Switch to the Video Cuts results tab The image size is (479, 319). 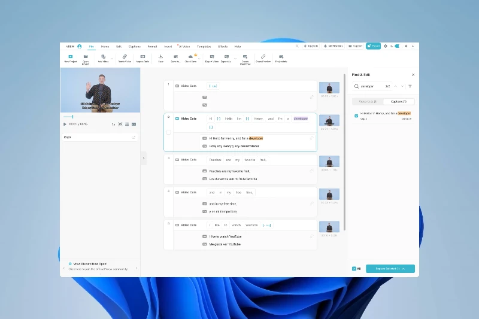368,102
